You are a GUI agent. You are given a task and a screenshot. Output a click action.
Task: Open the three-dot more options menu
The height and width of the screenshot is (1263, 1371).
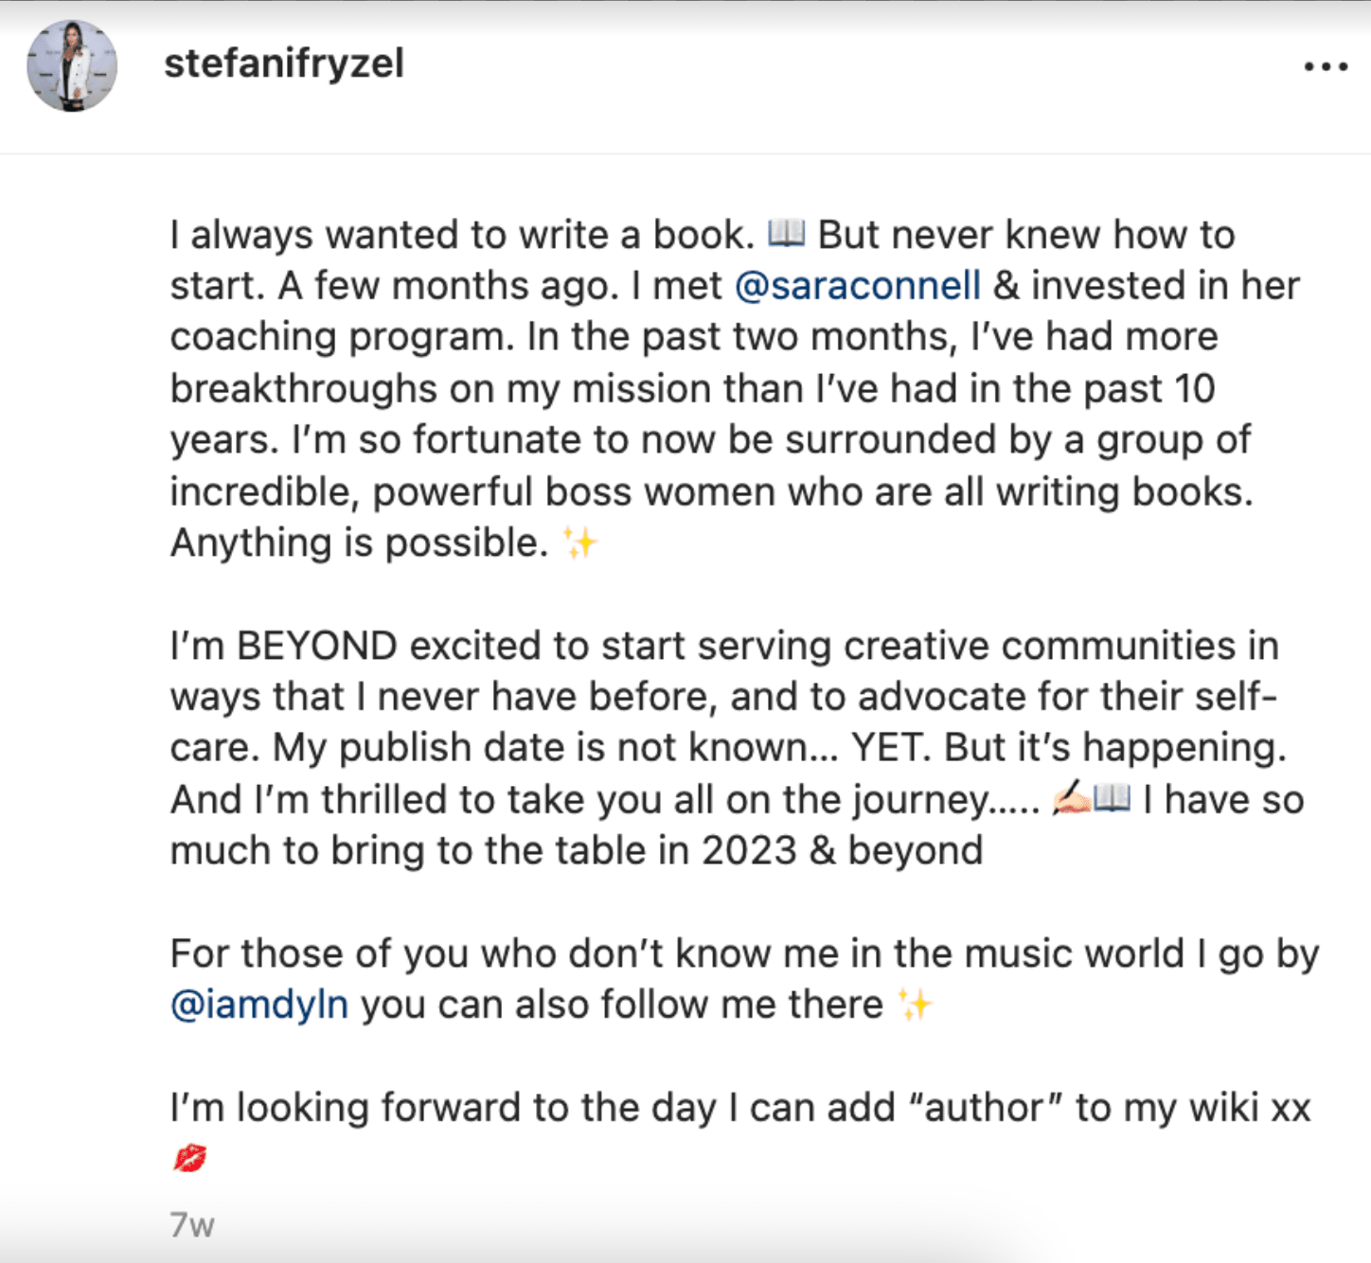click(x=1326, y=66)
